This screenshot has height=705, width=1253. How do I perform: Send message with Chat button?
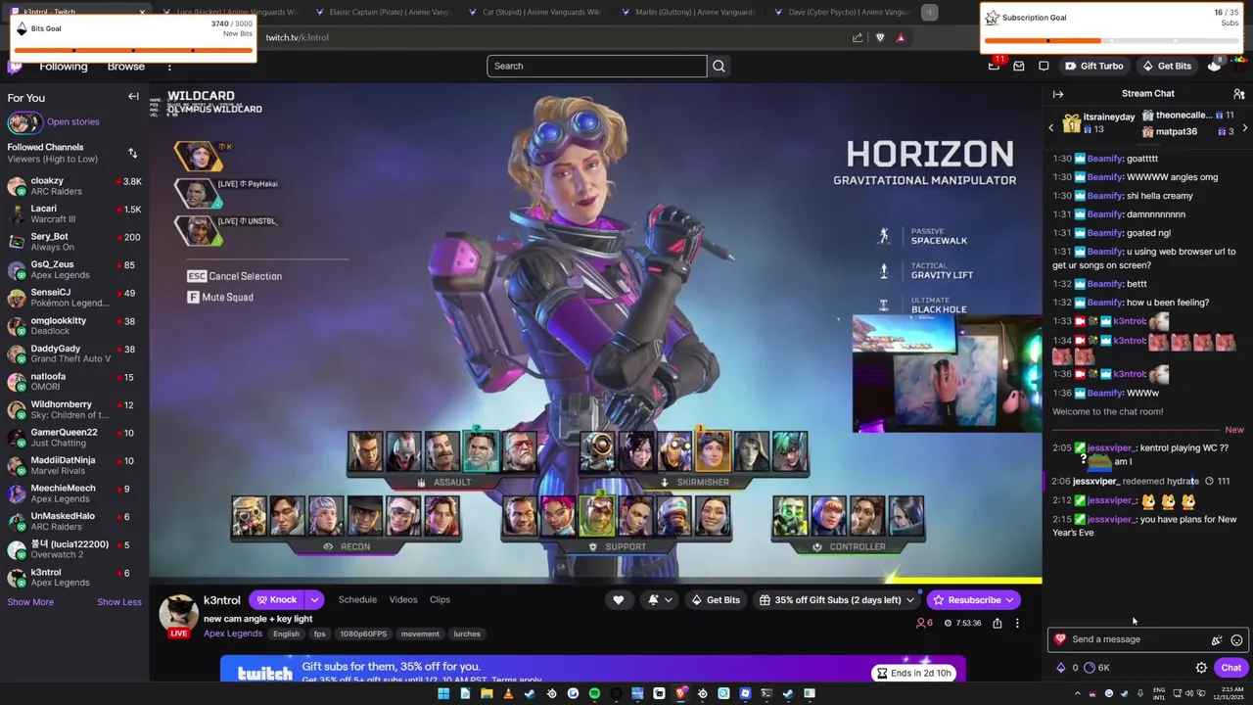1230,668
